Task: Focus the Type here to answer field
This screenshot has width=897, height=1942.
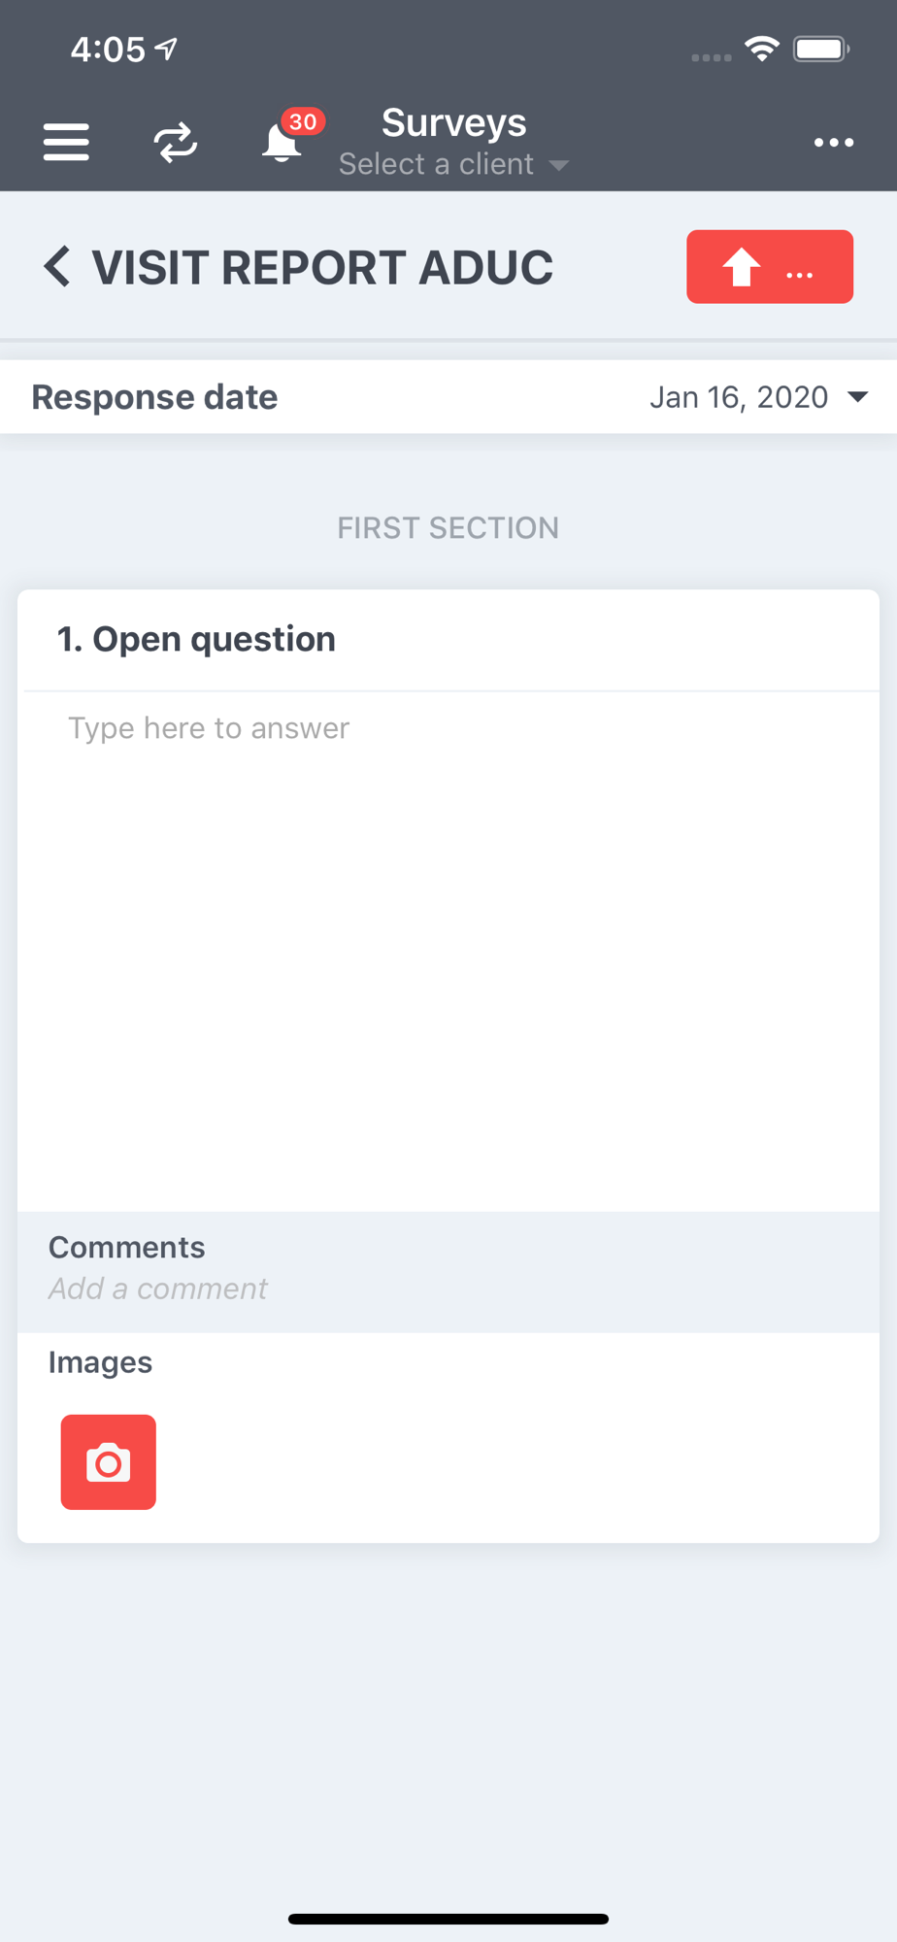Action: click(x=448, y=952)
